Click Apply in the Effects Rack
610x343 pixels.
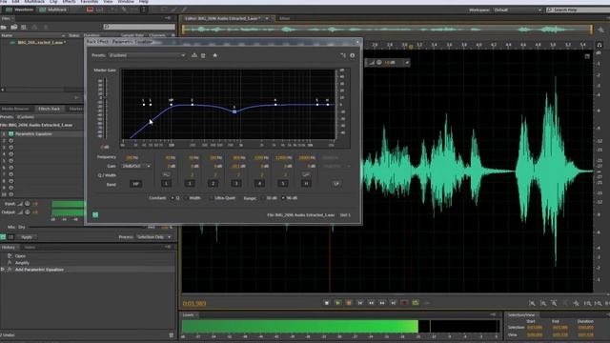[x=27, y=237]
